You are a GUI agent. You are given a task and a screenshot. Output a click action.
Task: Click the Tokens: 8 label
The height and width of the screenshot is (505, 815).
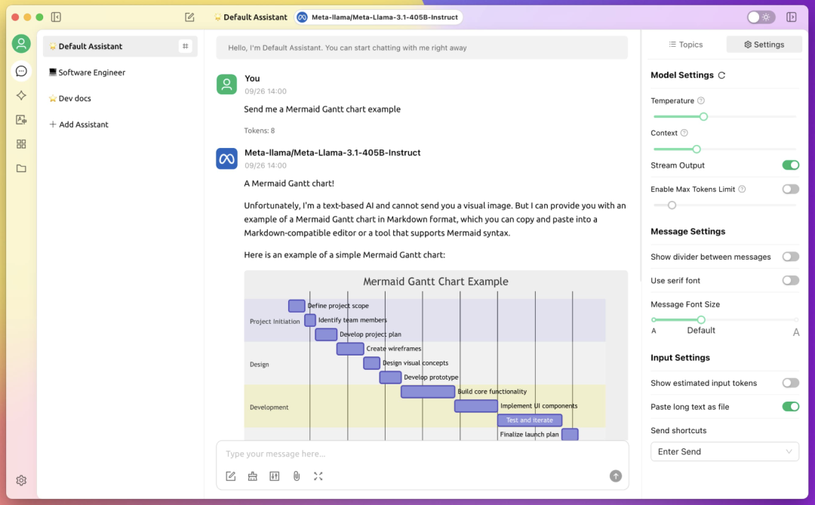tap(260, 131)
